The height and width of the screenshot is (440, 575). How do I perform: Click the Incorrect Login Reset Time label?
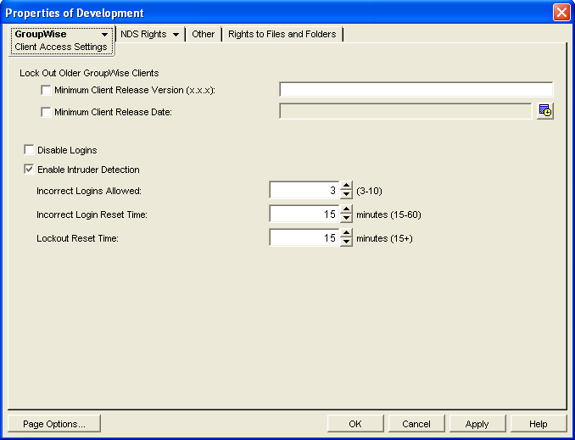coord(92,214)
